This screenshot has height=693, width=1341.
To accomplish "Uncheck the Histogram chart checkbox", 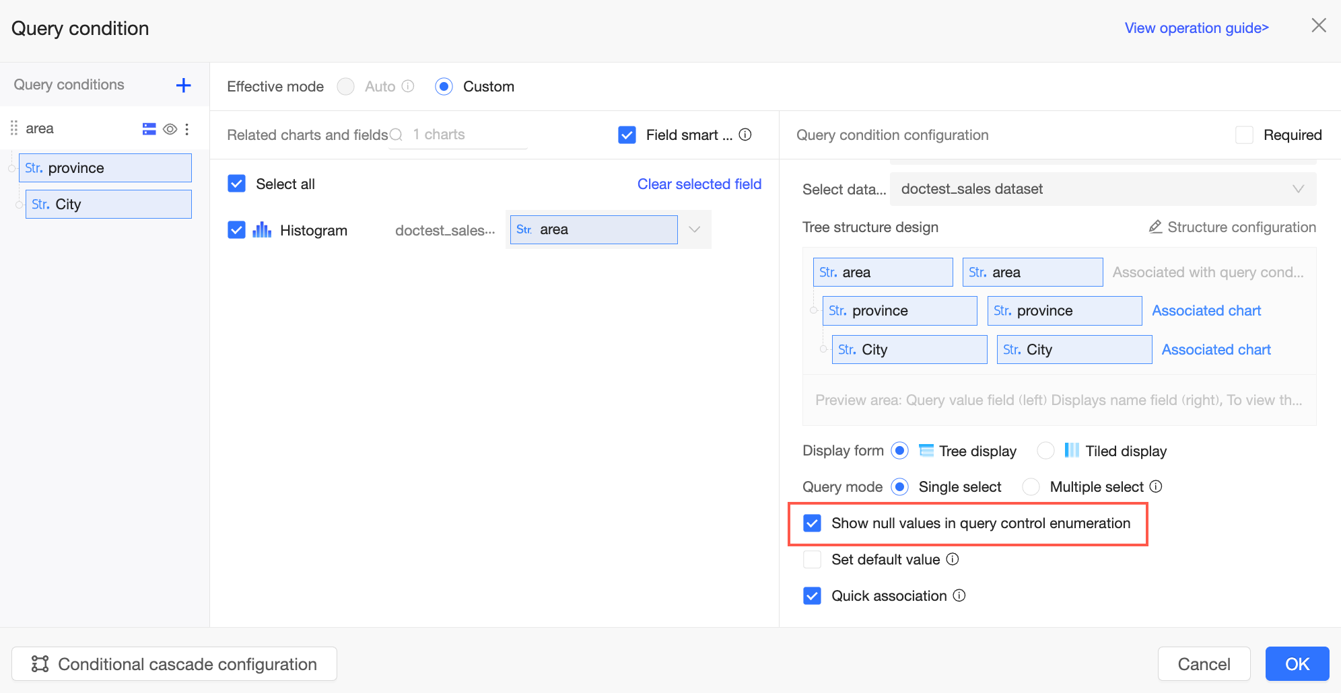I will (236, 230).
